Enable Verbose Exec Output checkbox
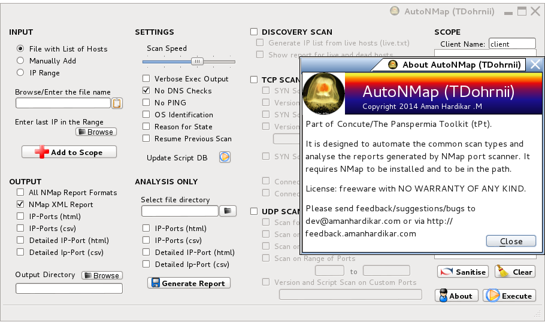The width and height of the screenshot is (545, 322). [146, 78]
